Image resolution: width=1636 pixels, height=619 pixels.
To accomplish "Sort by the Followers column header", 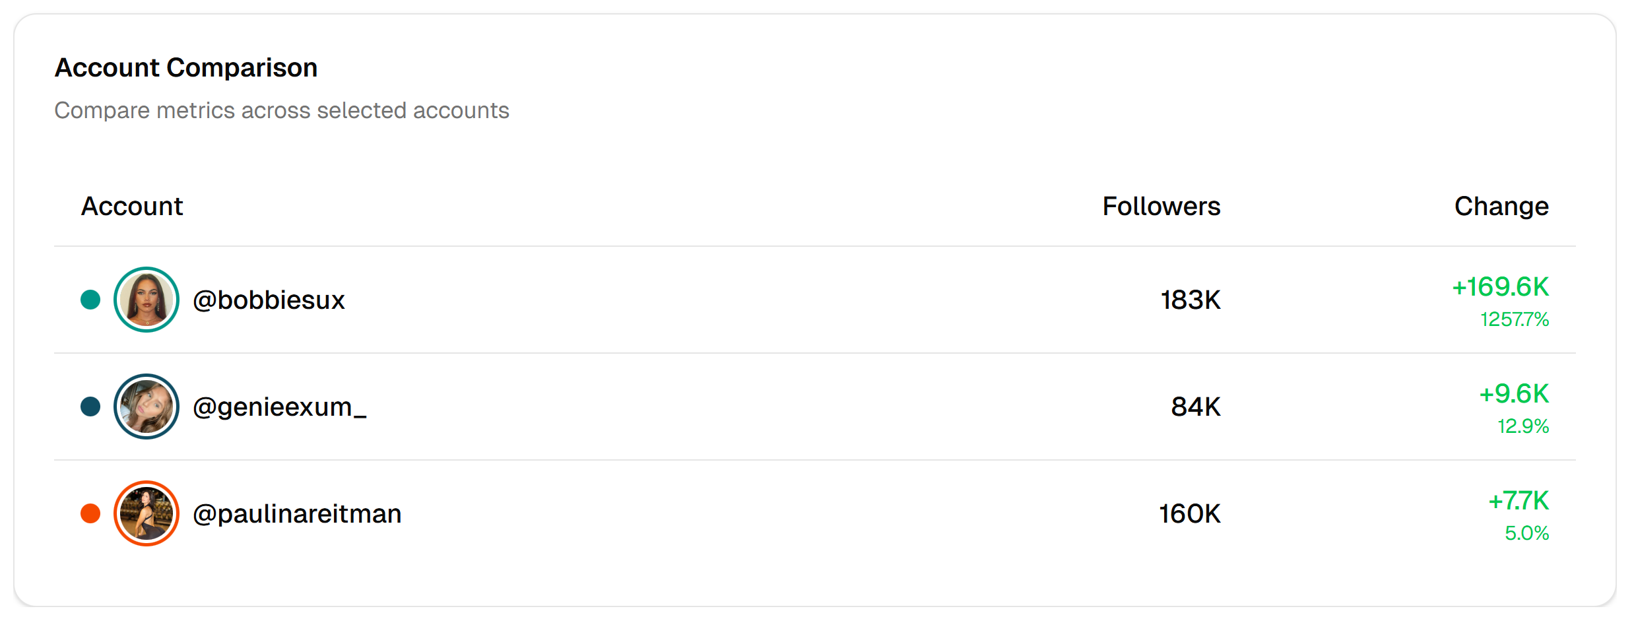I will pyautogui.click(x=1161, y=207).
